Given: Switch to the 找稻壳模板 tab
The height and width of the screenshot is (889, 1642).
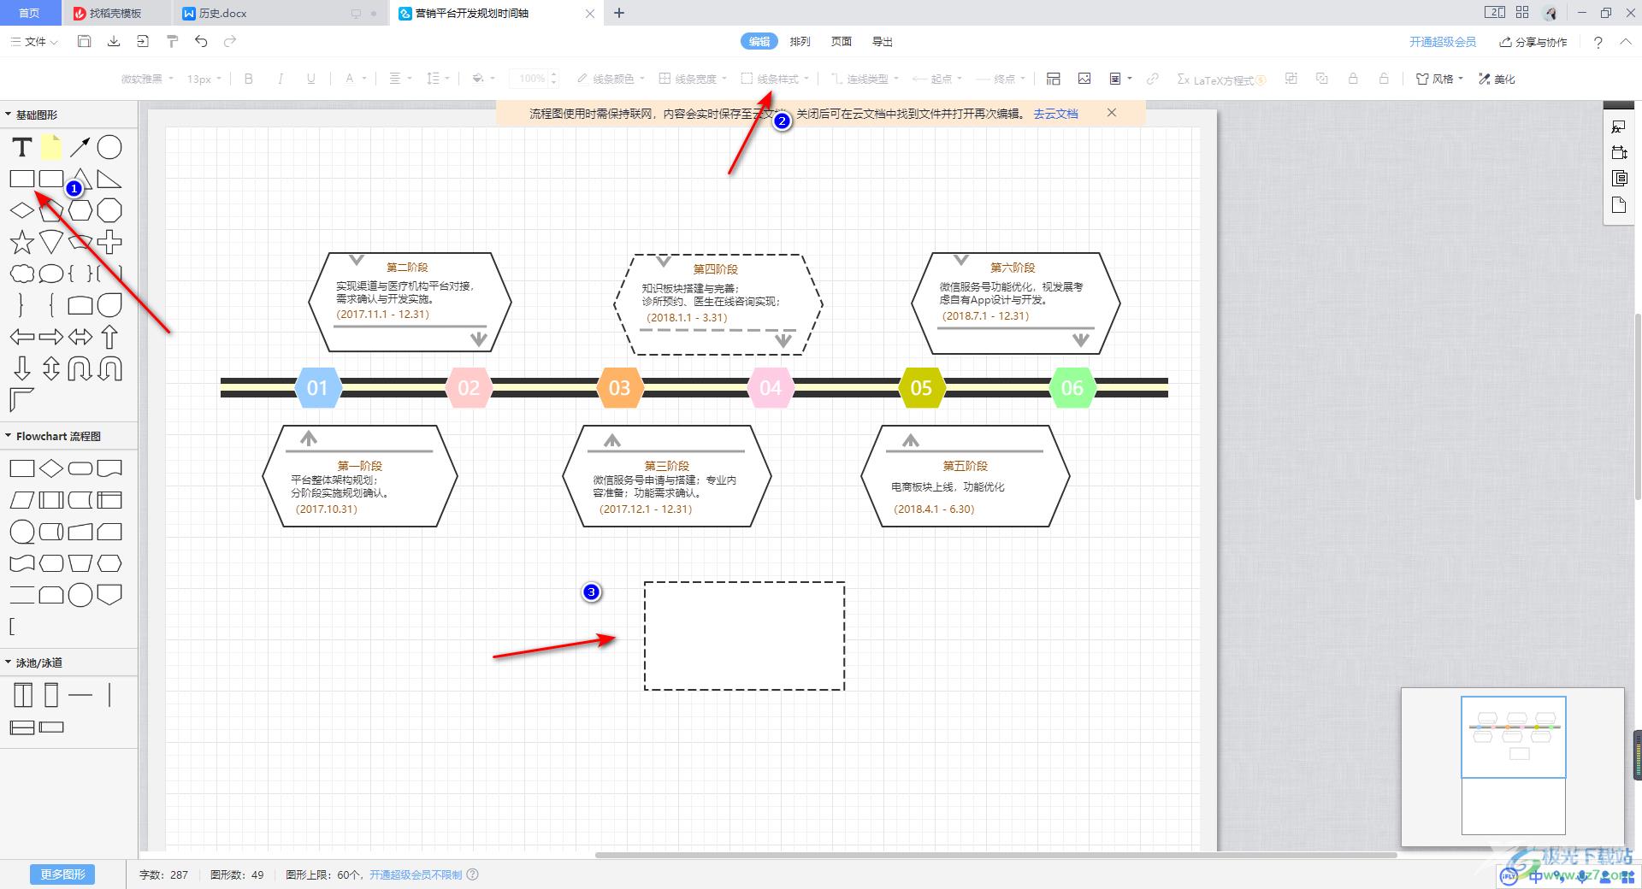Looking at the screenshot, I should pos(116,13).
